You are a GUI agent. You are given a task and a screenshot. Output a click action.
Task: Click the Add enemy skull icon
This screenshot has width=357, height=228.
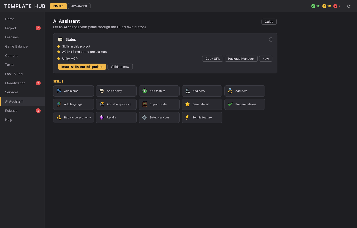tap(102, 91)
